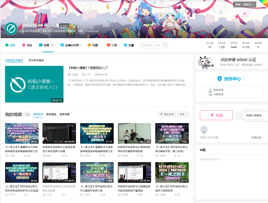
Task: Click the pink 充电 button
Action: (x=216, y=115)
